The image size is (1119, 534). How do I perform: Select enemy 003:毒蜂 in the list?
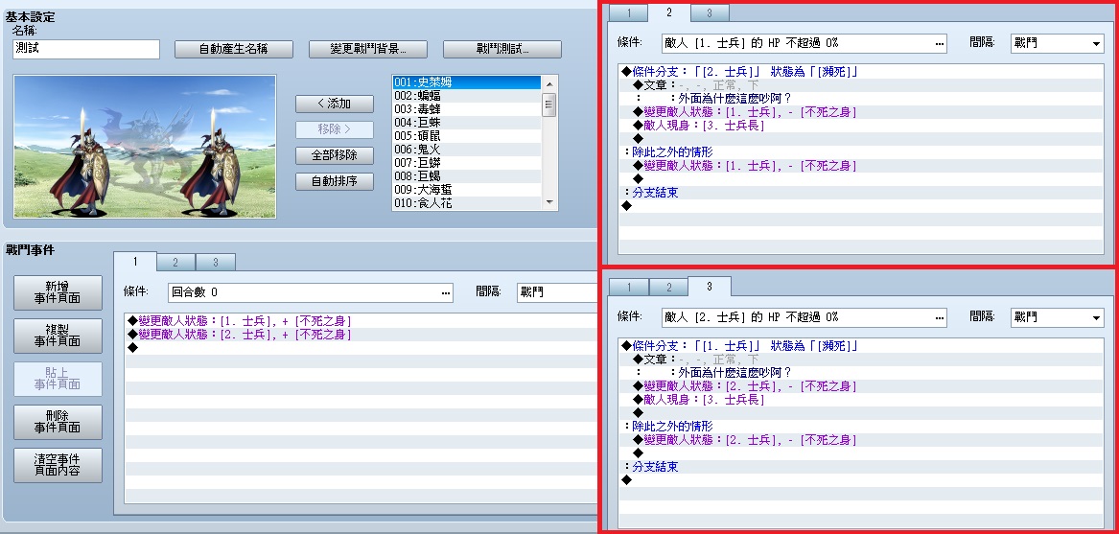click(467, 109)
